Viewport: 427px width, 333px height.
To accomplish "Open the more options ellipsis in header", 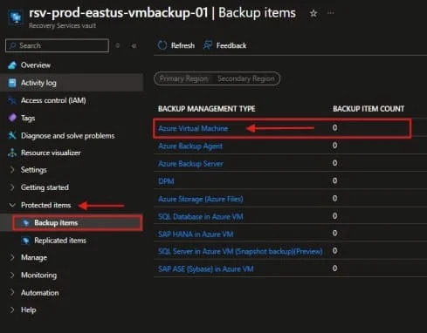I will [331, 13].
